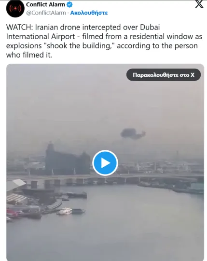Click the bridge spanning the water

pyautogui.click(x=106, y=179)
